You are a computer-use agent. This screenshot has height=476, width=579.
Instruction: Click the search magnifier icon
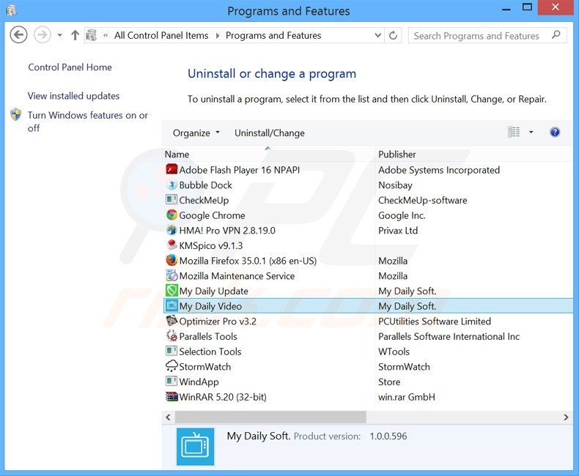pos(556,35)
